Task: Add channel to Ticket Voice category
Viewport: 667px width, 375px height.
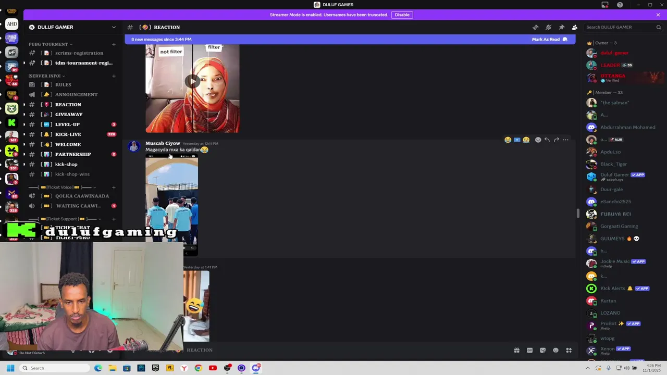Action: [x=114, y=187]
